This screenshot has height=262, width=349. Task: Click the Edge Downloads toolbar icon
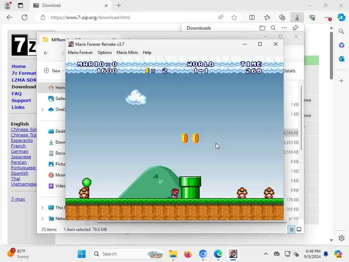pos(297,17)
